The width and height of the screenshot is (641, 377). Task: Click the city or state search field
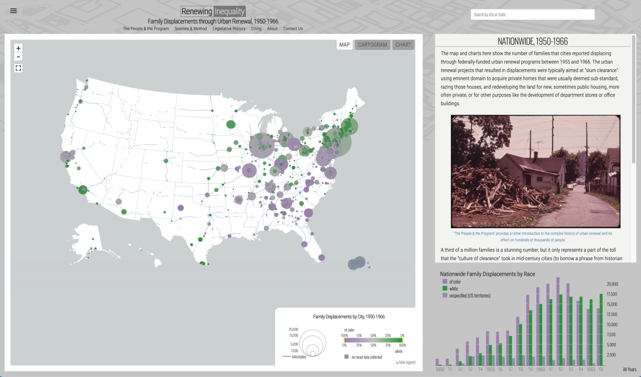532,14
